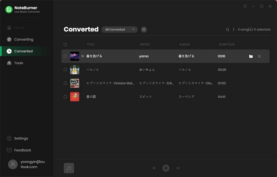Screen dimensions: 277x177
Task: Click the 4 song(s), 0 selected status text
Action: tap(254, 29)
